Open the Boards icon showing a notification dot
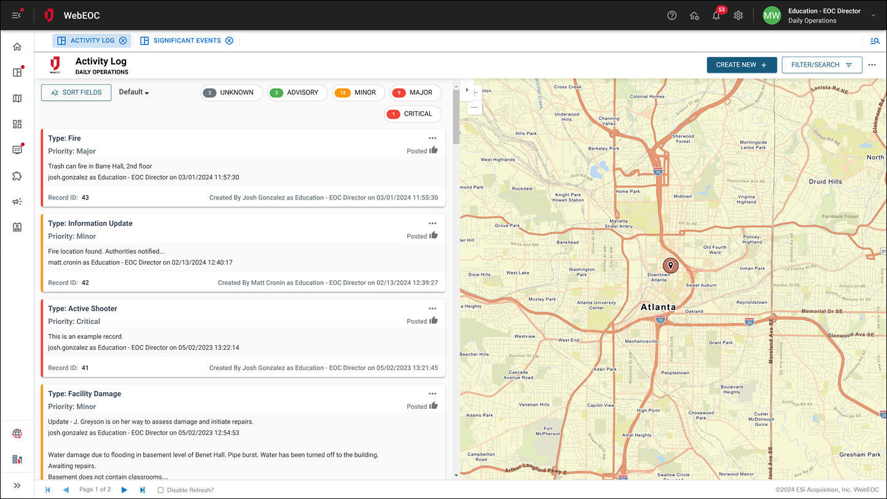 (x=17, y=72)
